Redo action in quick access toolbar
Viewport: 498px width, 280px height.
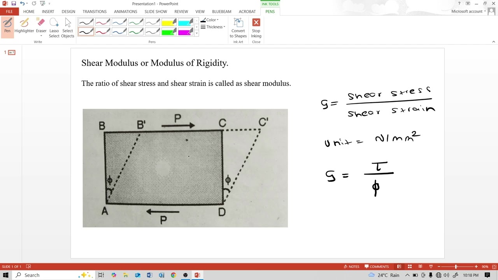pos(34,3)
